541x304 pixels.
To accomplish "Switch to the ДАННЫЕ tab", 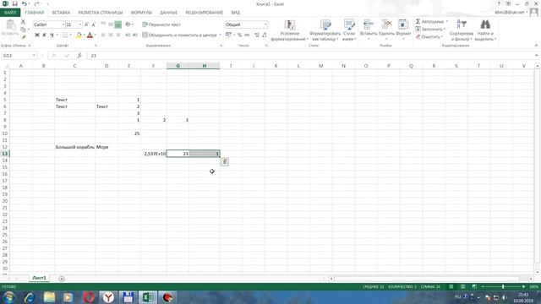I will coord(168,13).
